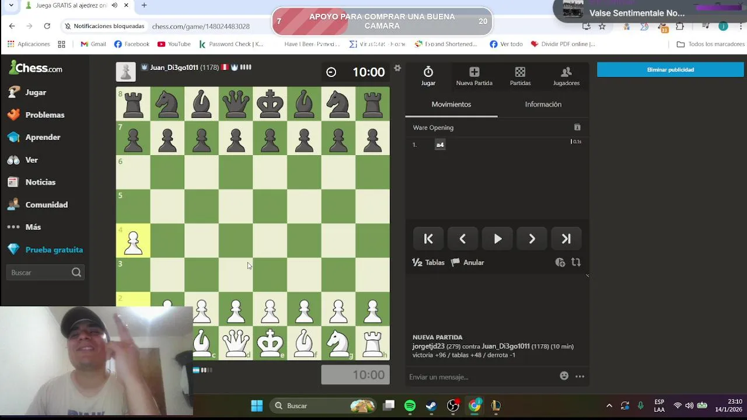This screenshot has height=420, width=747.
Task: Play the moves with the play button
Action: click(x=497, y=239)
